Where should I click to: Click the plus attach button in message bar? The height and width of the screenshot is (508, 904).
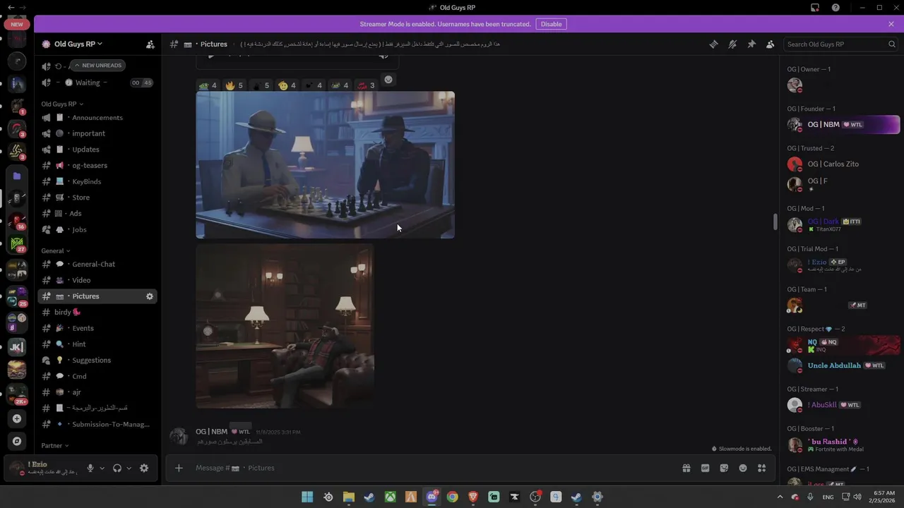pyautogui.click(x=179, y=468)
